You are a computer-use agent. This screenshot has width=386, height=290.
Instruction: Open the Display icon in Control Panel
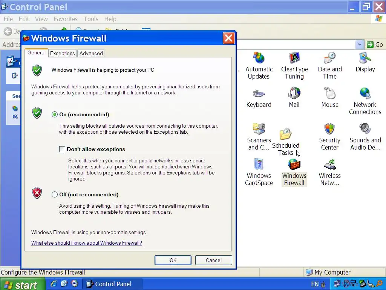coord(365,58)
